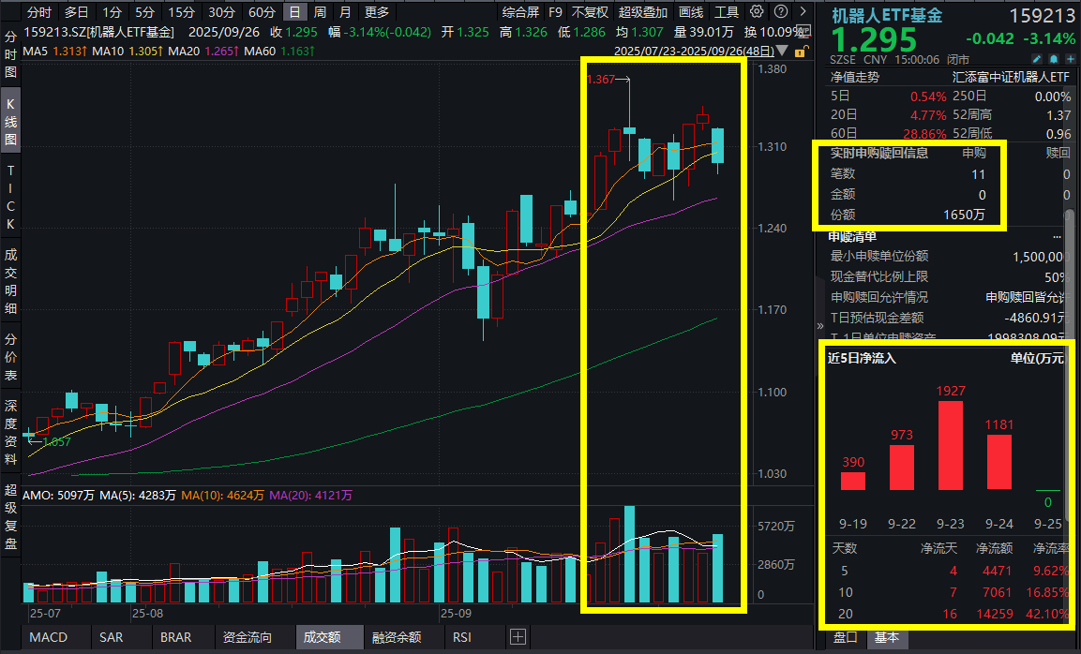Click the pencil edit icon under the price

tap(1036, 60)
